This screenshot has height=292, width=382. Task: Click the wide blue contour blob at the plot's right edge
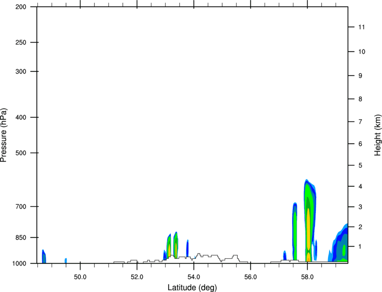(339, 243)
